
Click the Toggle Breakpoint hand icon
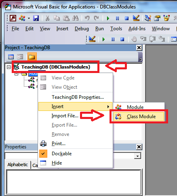(134, 39)
